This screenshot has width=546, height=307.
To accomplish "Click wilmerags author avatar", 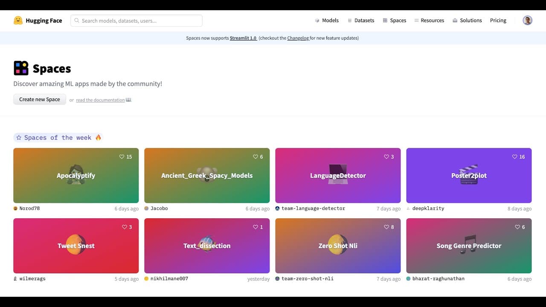I will click(15, 279).
